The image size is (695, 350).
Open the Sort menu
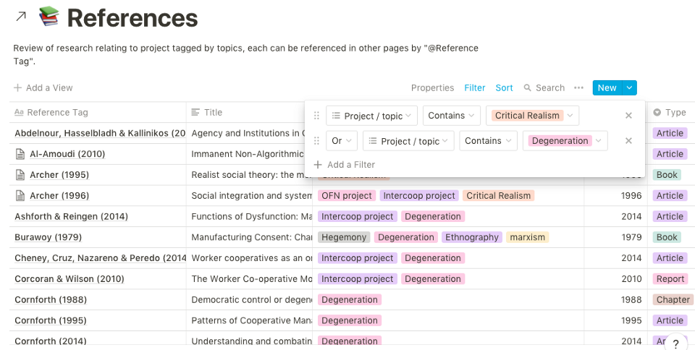coord(504,88)
